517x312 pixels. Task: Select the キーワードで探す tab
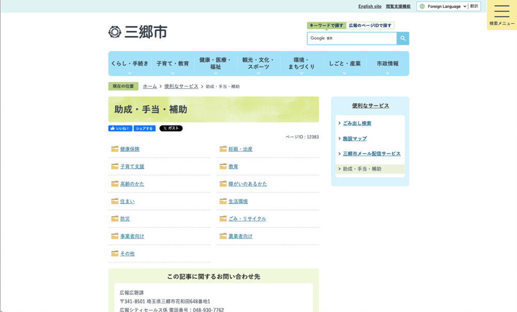point(326,25)
